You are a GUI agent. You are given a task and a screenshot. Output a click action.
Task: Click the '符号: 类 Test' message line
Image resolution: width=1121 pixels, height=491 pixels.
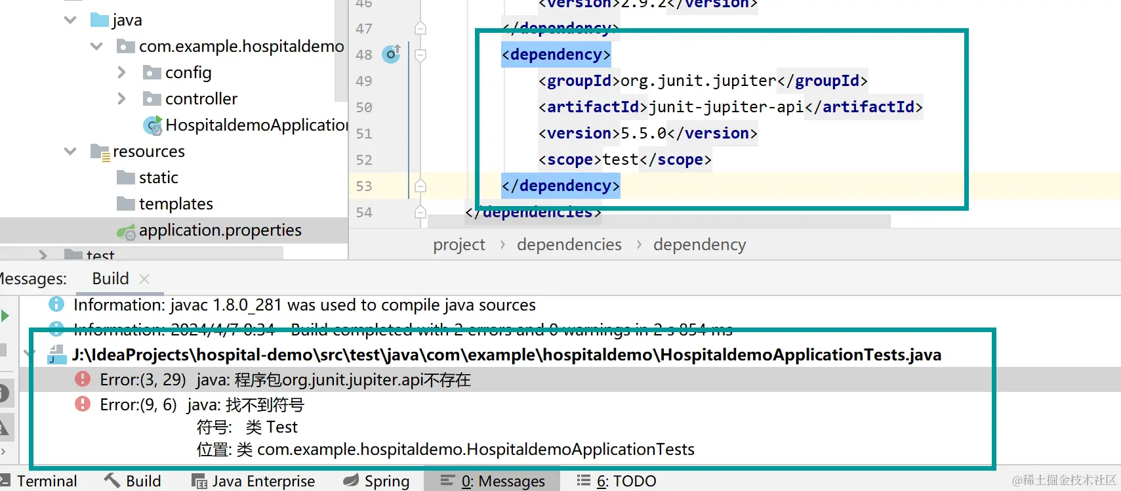(x=247, y=427)
